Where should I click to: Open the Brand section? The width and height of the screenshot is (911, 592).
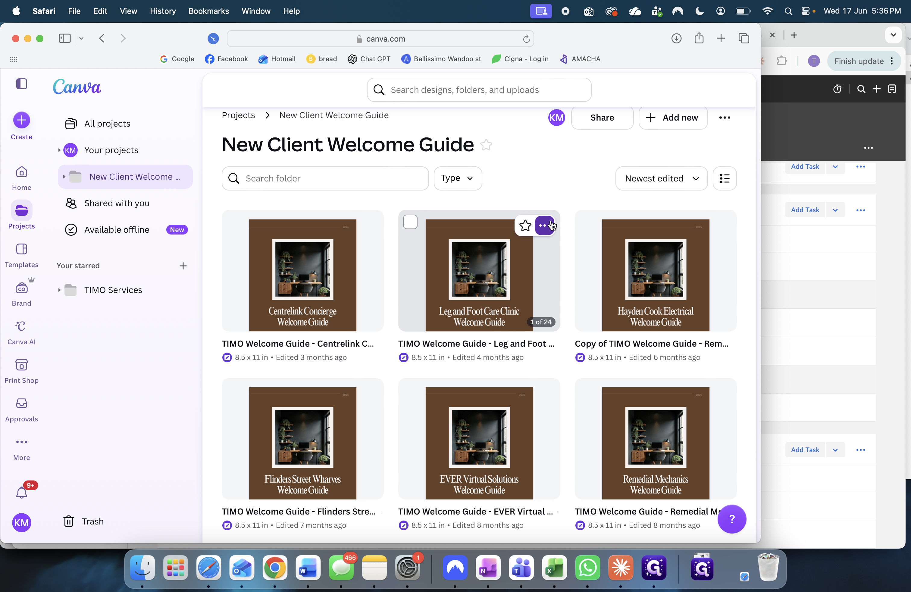[x=21, y=293]
